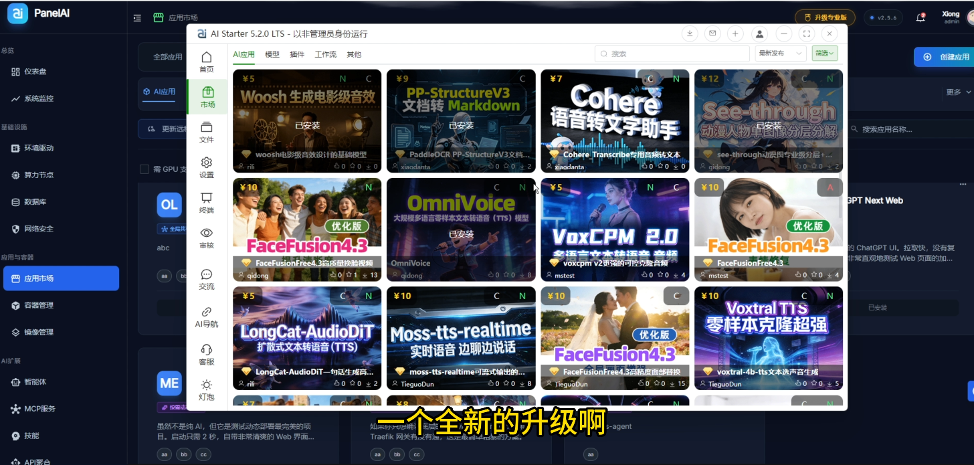The image size is (974, 465).
Task: Click 创建应用 button in PanelAI
Action: [x=944, y=57]
